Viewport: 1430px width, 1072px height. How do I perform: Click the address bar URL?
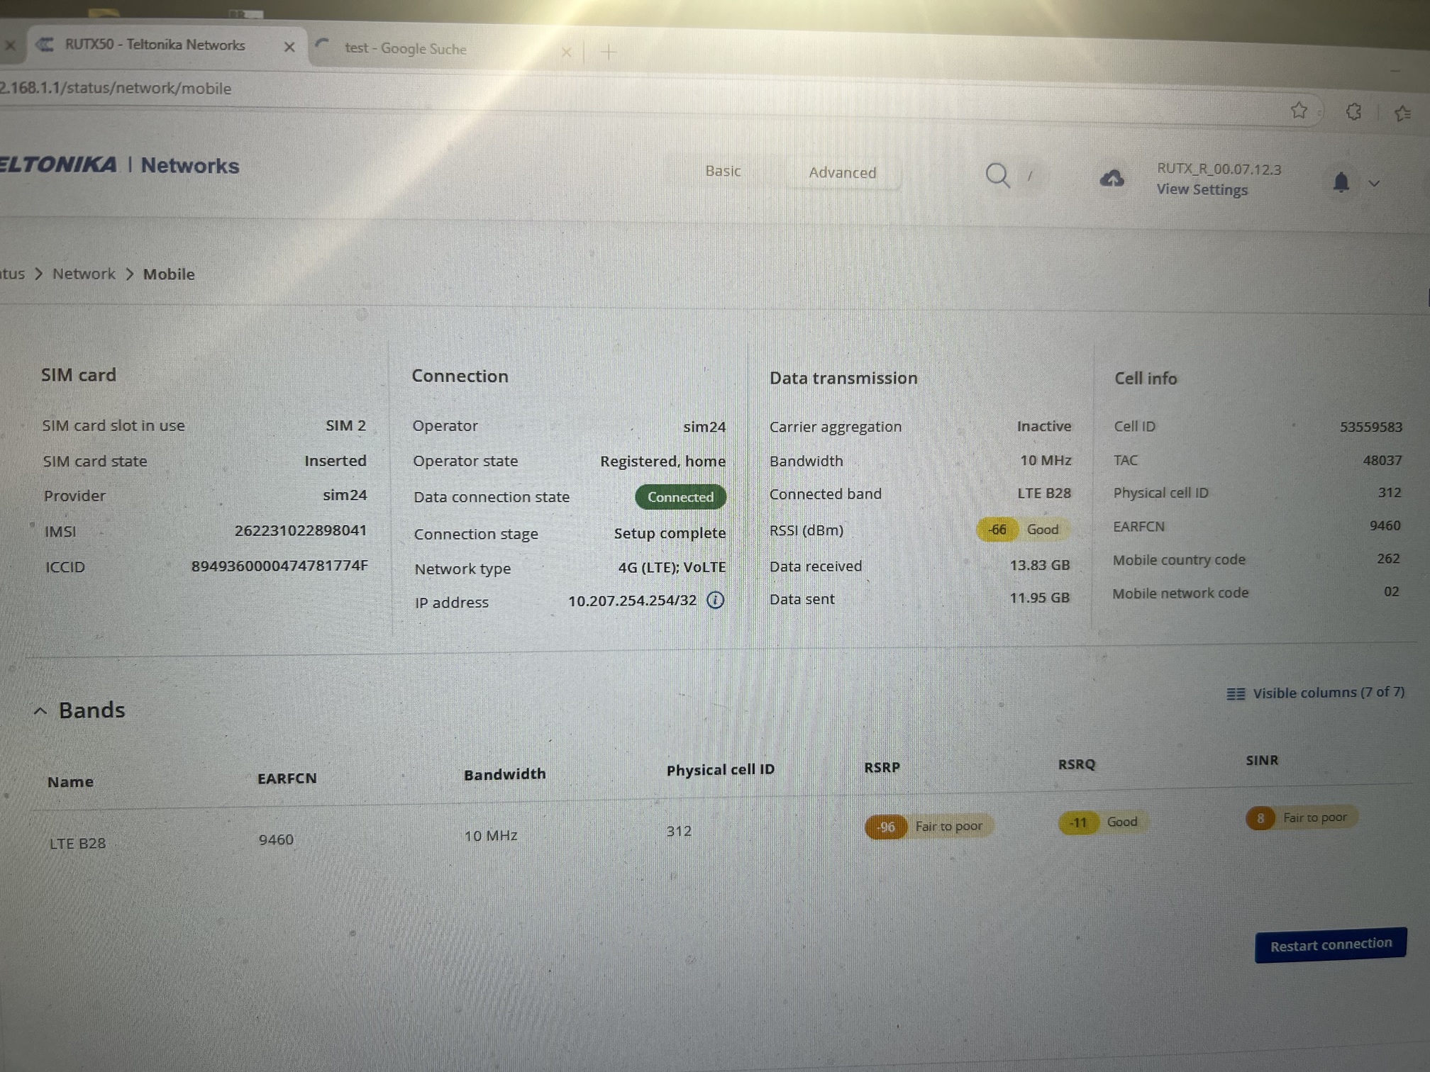[x=116, y=89]
